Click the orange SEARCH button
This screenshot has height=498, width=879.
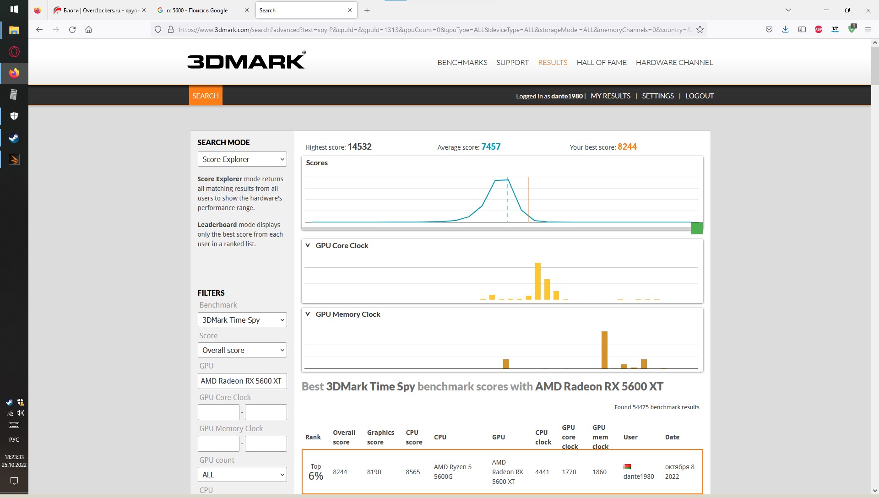point(206,96)
